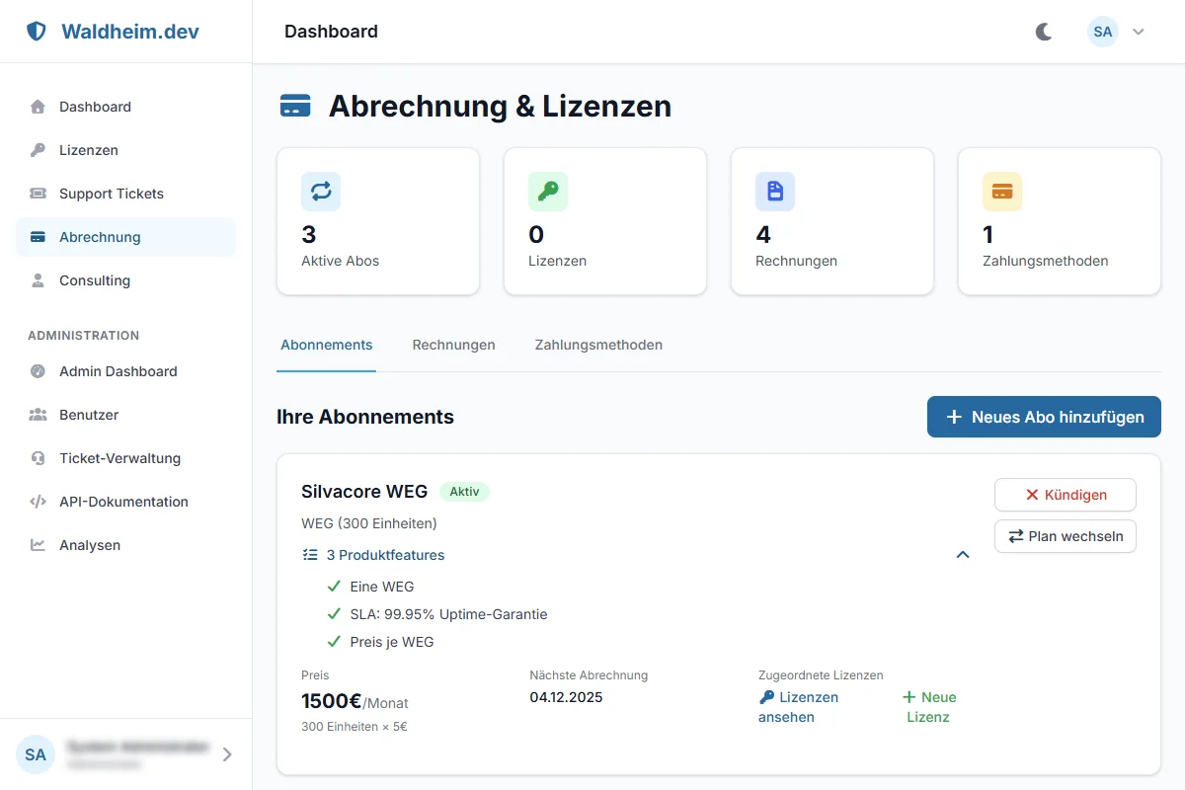The image size is (1185, 790).
Task: Open the SA user account dropdown
Action: point(1116,32)
